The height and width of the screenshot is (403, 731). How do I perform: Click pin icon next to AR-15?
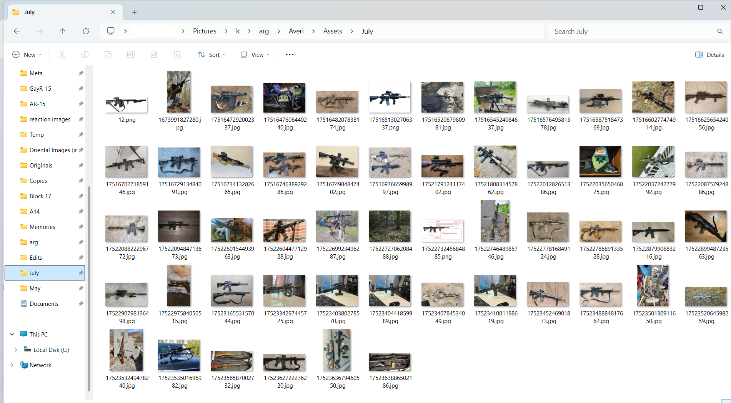[81, 104]
